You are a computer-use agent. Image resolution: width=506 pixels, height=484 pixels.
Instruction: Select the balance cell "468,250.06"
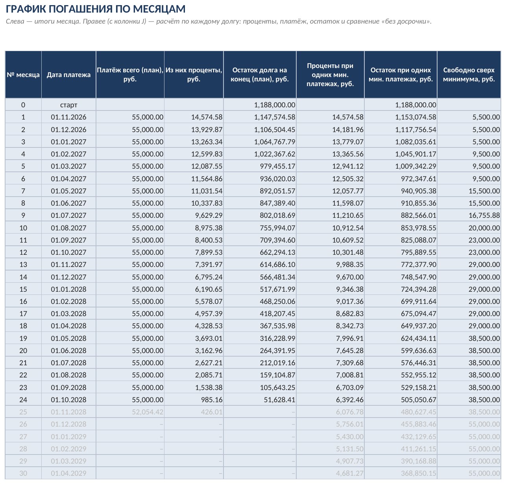(260, 301)
